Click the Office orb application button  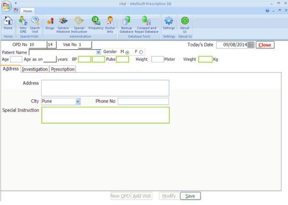[x=6, y=6]
